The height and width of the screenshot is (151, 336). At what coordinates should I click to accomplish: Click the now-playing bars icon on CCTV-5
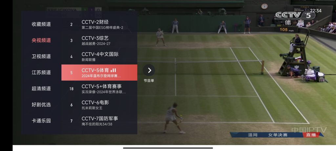pyautogui.click(x=113, y=70)
